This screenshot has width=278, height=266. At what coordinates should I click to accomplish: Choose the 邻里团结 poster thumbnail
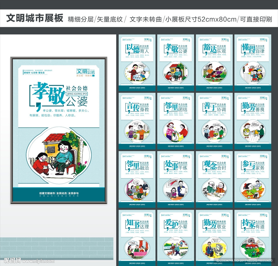[176, 121]
